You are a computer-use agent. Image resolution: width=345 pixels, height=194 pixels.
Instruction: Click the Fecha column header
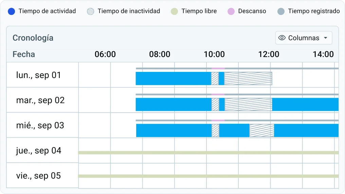24,54
